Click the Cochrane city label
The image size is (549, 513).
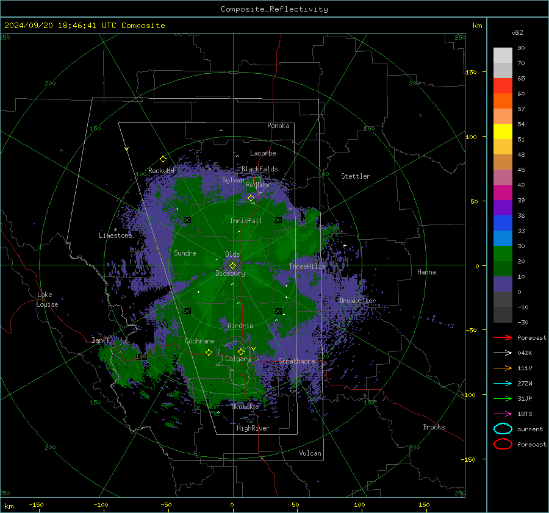(x=199, y=341)
